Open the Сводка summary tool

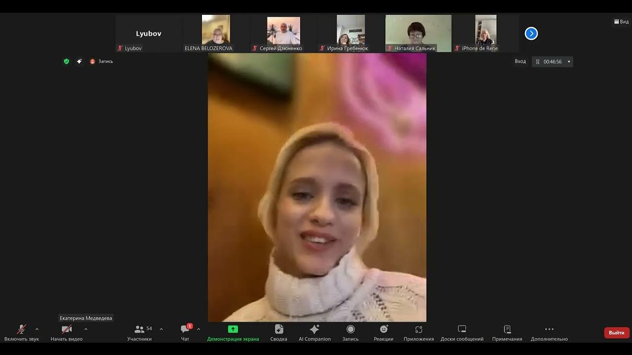tap(279, 333)
